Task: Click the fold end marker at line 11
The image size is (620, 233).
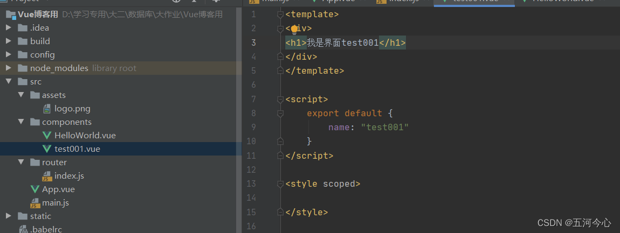Action: [280, 156]
